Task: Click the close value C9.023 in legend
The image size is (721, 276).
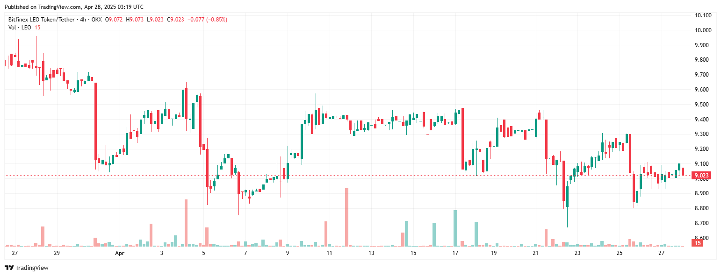Action: (x=176, y=20)
